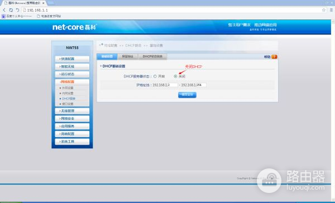Expand the 无线管理 sidebar menu
This screenshot has width=335, height=203.
(72, 111)
